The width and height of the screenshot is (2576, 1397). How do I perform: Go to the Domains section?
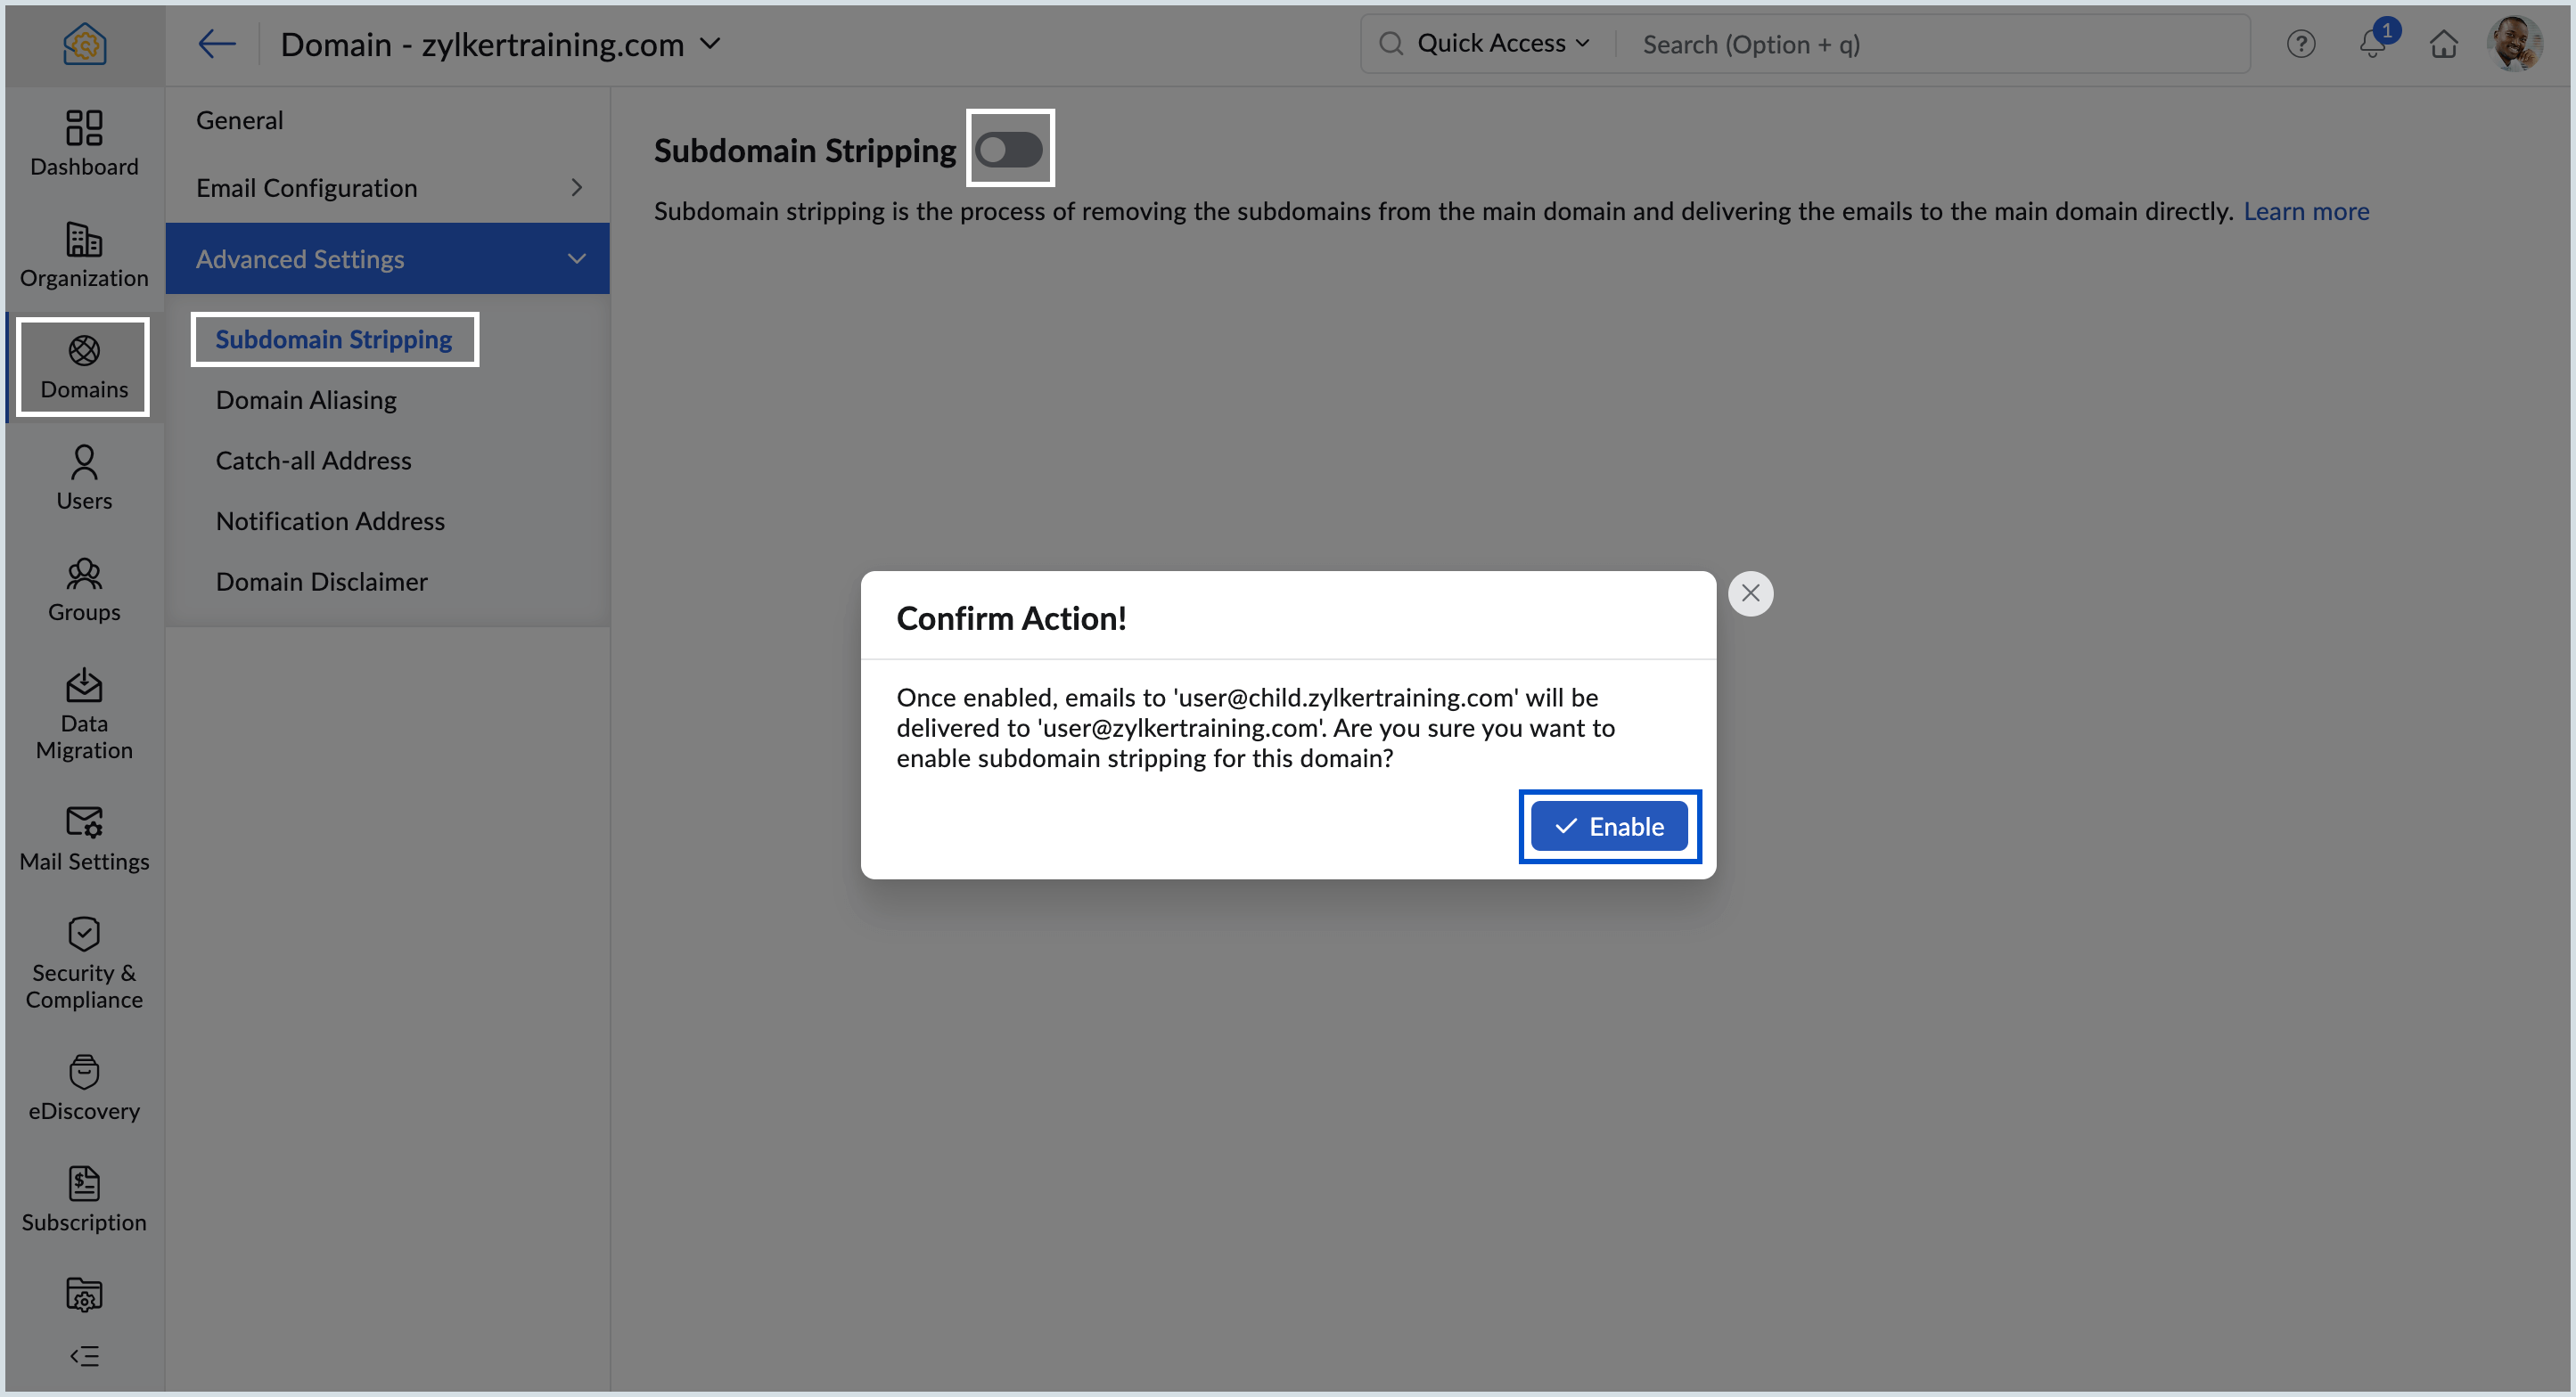(84, 366)
